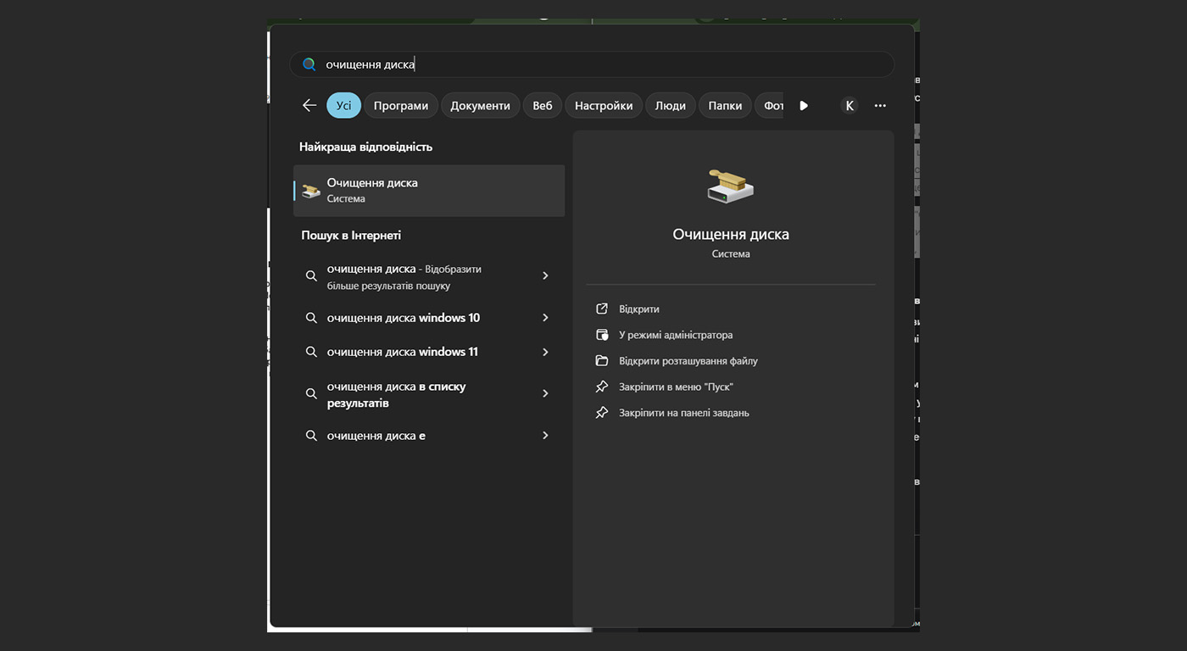Switch to the Люди filter tab
The image size is (1187, 651).
[671, 105]
